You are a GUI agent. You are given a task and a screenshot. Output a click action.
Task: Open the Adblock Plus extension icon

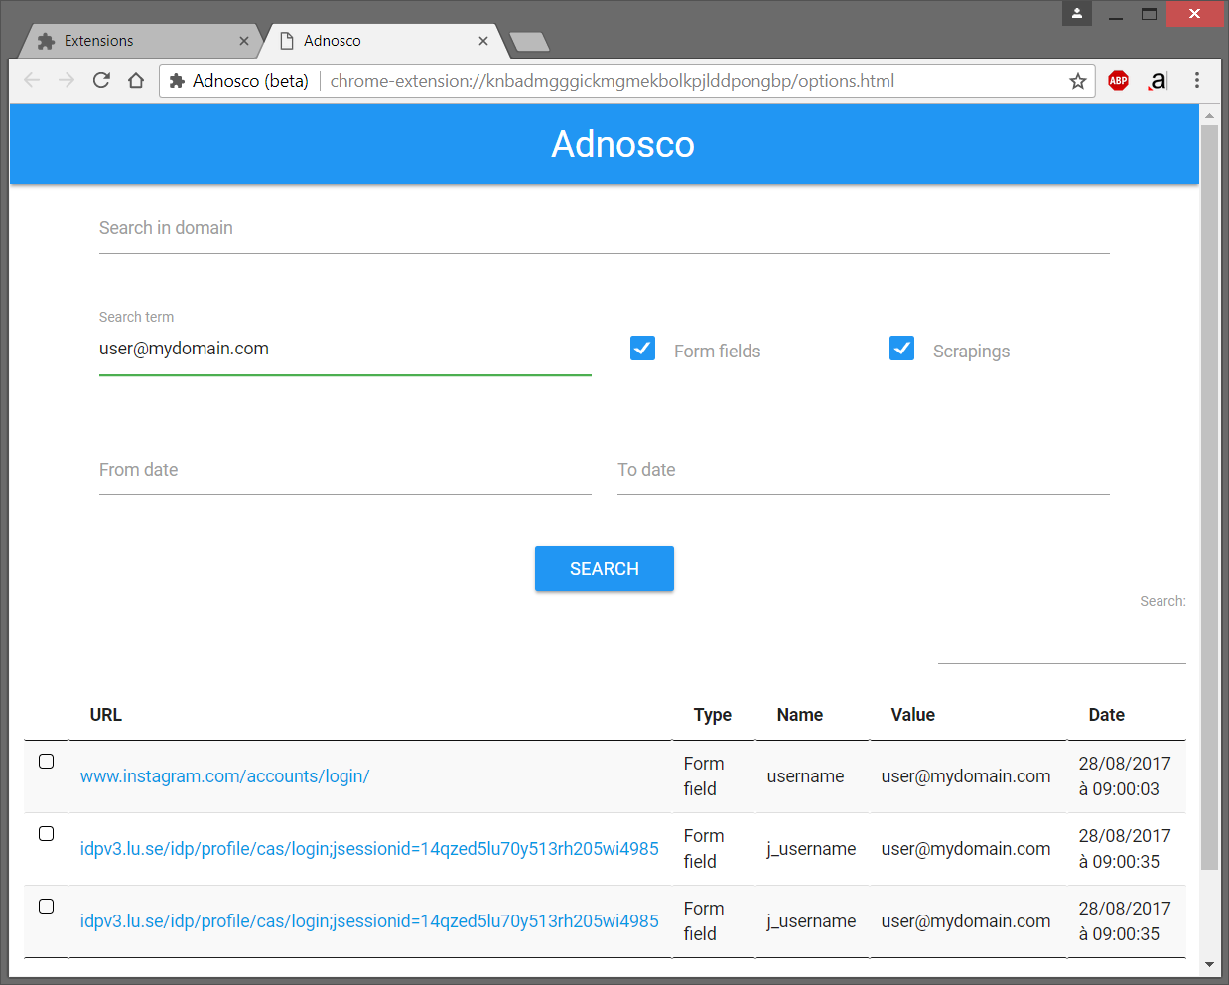(1118, 81)
